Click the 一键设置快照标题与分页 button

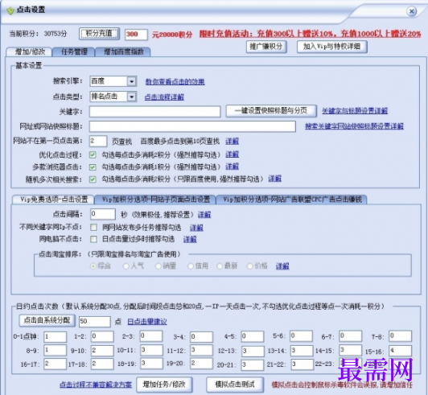pos(271,111)
